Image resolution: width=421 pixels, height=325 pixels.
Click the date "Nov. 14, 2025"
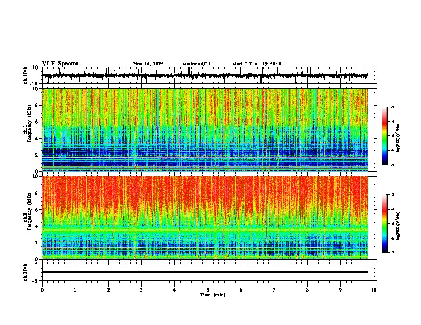point(148,64)
